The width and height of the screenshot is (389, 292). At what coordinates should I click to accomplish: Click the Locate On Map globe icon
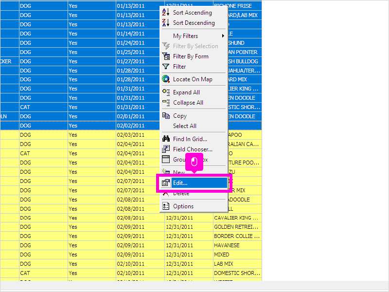pos(166,79)
